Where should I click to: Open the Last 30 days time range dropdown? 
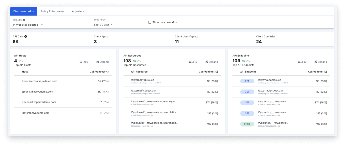tap(103, 25)
